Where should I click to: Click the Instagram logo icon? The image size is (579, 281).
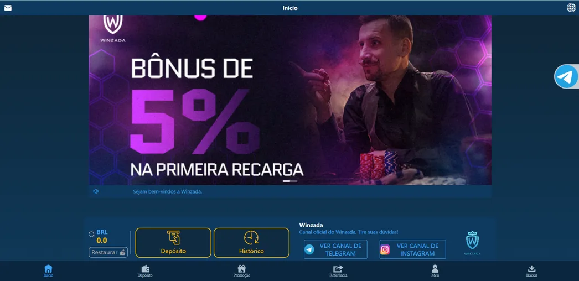385,249
